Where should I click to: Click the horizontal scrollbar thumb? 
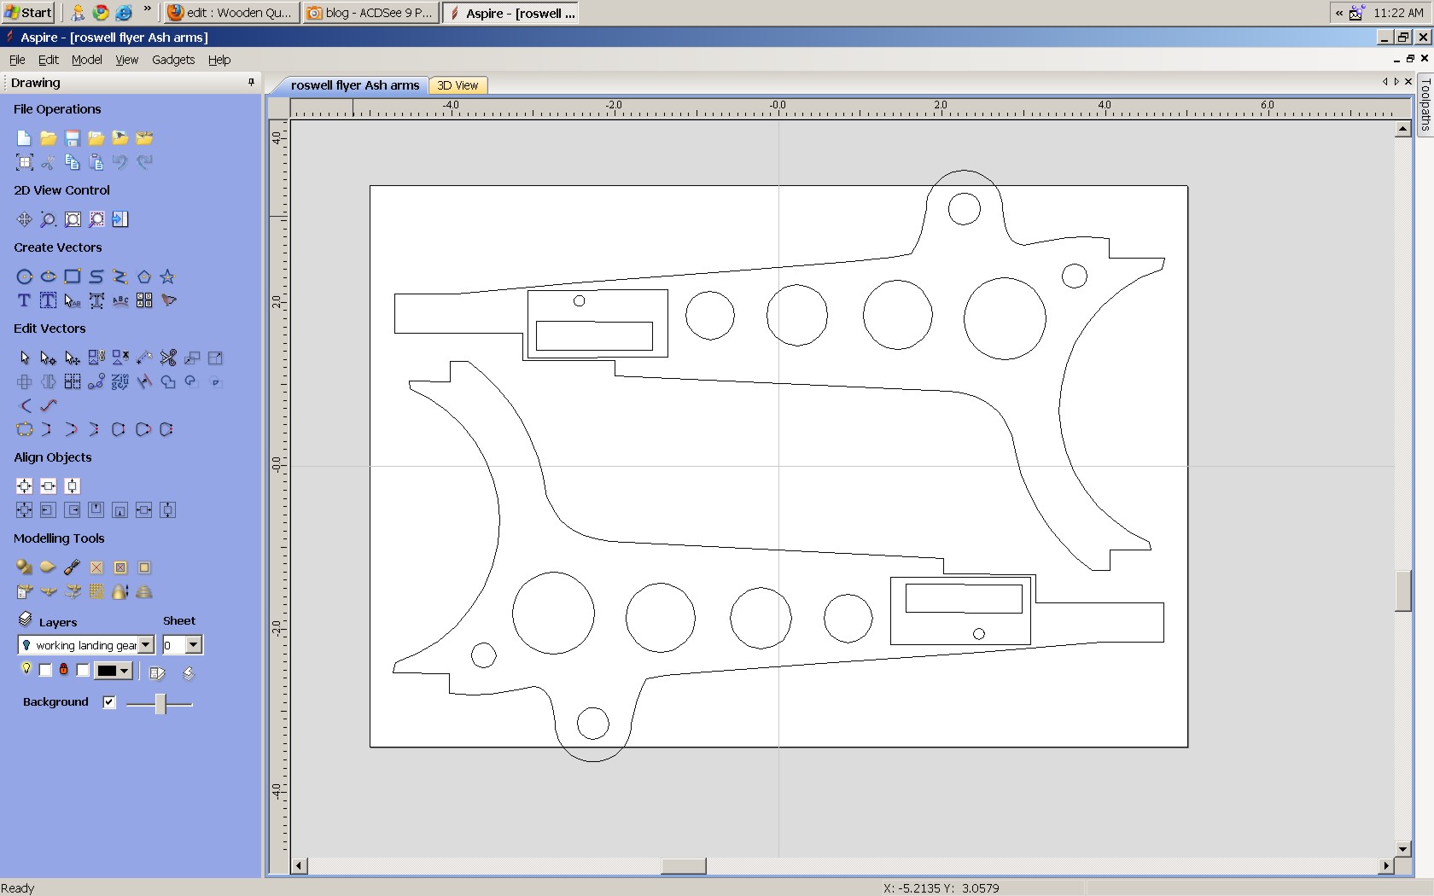pos(684,866)
